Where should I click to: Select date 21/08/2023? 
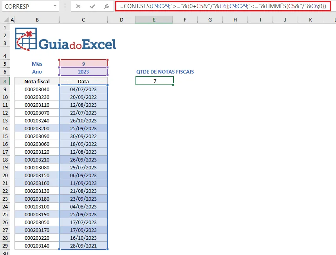click(83, 191)
